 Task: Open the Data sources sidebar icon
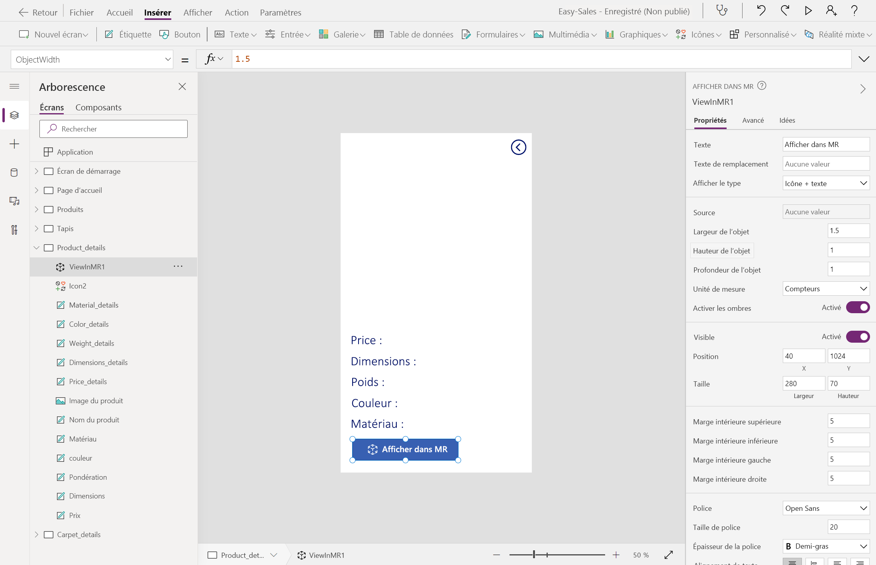tap(14, 173)
